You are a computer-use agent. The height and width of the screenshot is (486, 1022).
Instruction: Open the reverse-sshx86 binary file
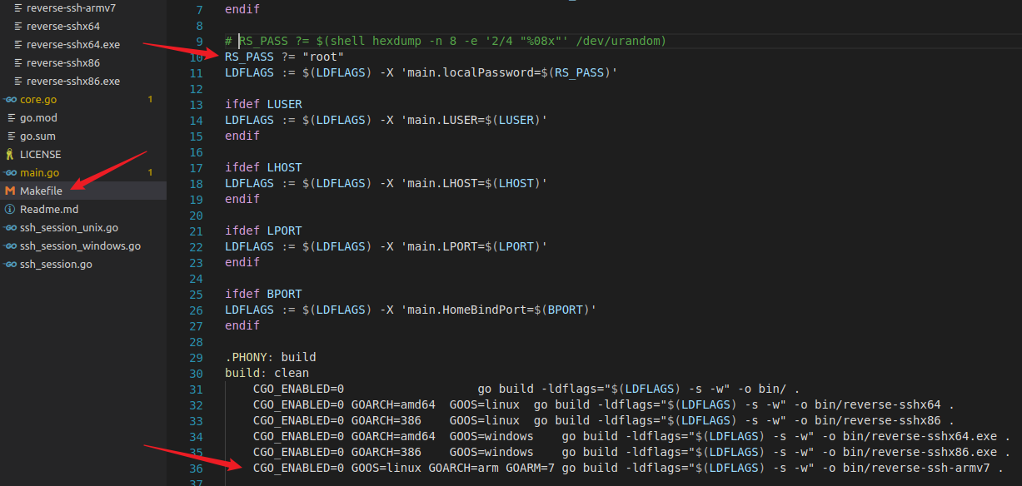[x=62, y=63]
